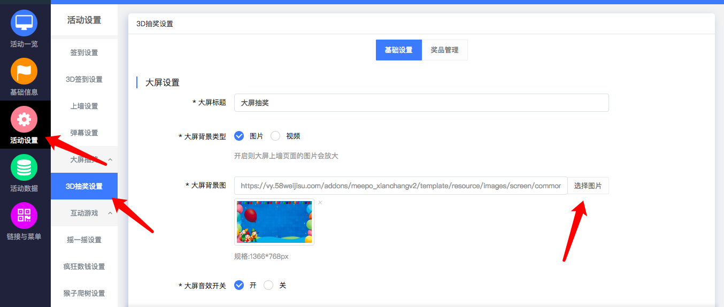The image size is (724, 307).
Task: Click the 链接与菜单 QR code icon
Action: (x=24, y=216)
